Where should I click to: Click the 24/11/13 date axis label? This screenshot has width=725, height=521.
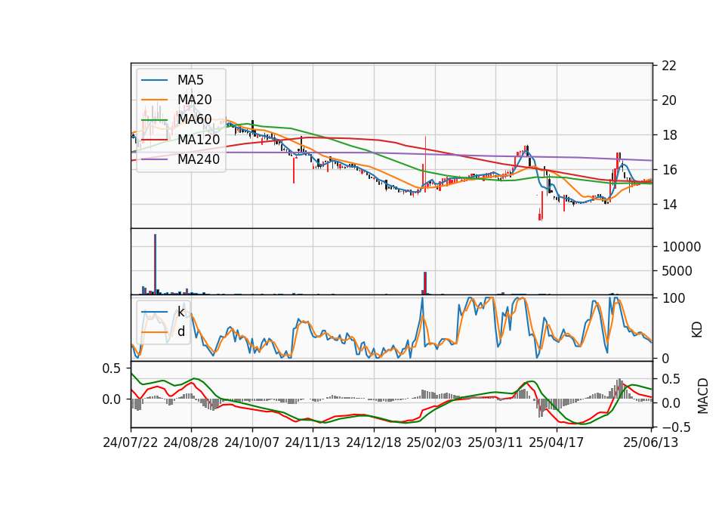[313, 442]
